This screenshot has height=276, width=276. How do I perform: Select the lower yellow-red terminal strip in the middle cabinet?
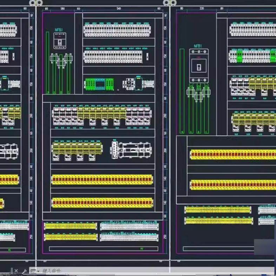click(103, 203)
